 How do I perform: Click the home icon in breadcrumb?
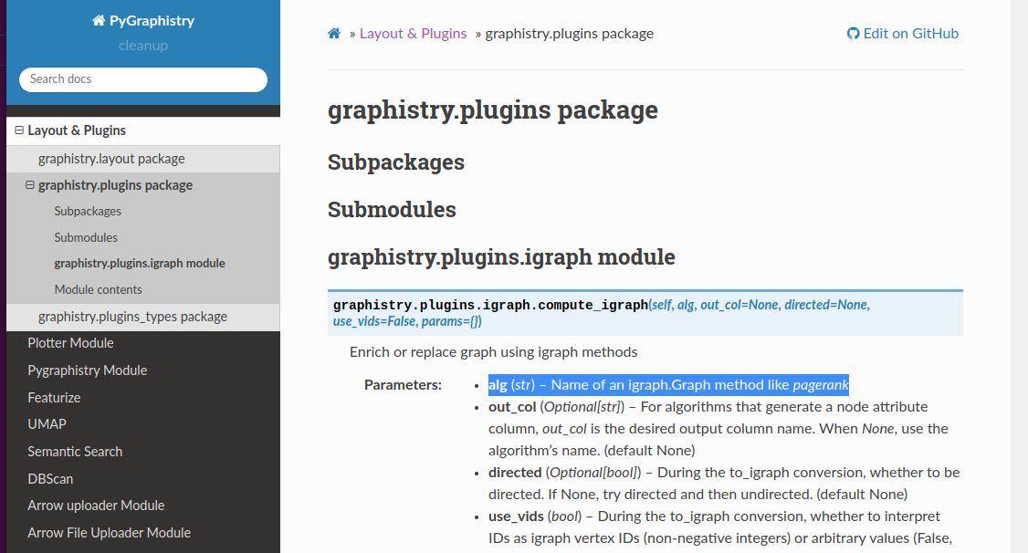[x=334, y=34]
